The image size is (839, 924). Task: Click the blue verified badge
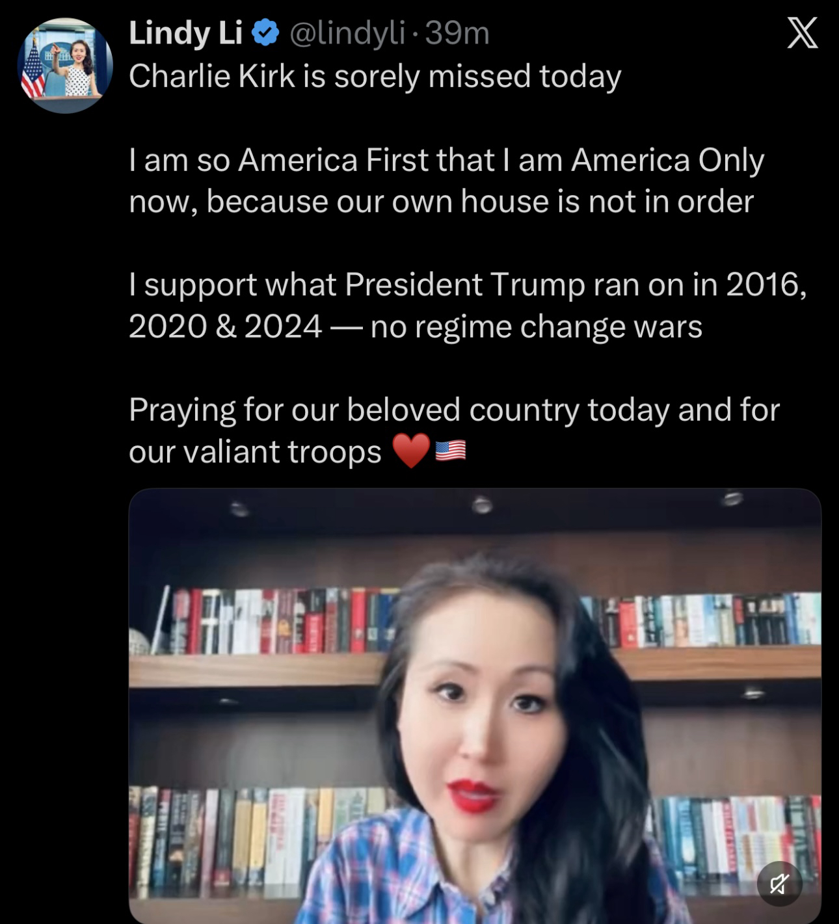[265, 33]
